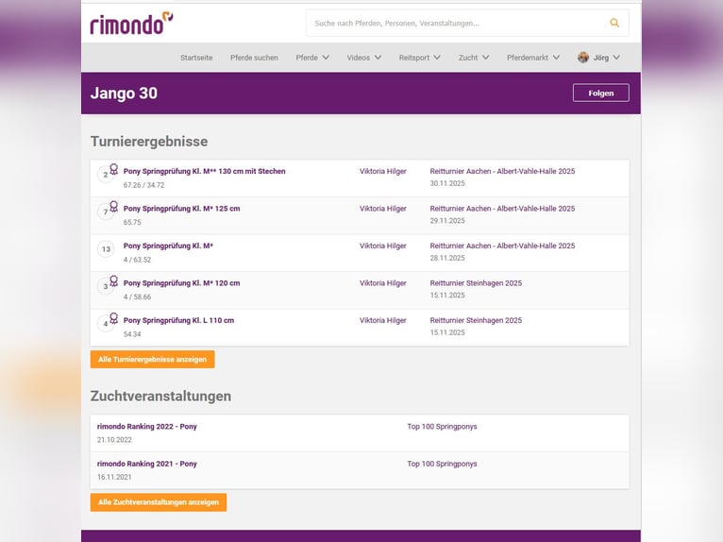723x542 pixels.
Task: Show all results via Alle Turnierergebnisse anzeigen
Action: (x=153, y=360)
